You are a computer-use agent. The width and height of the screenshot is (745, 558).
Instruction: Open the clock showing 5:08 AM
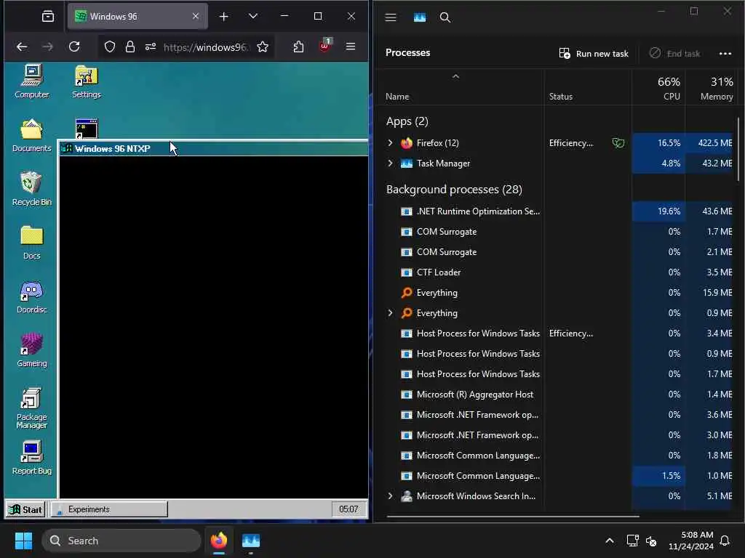691,541
